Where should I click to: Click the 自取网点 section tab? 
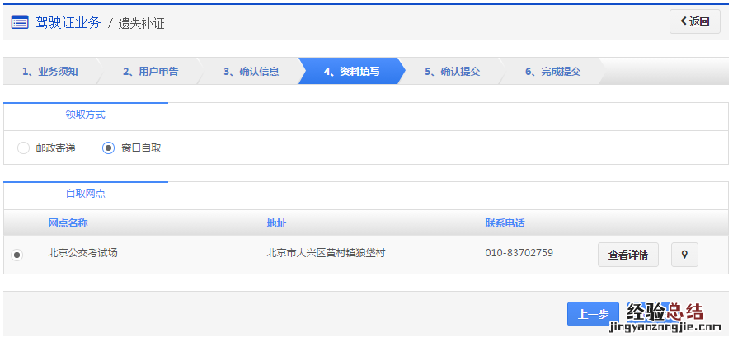[x=86, y=194]
